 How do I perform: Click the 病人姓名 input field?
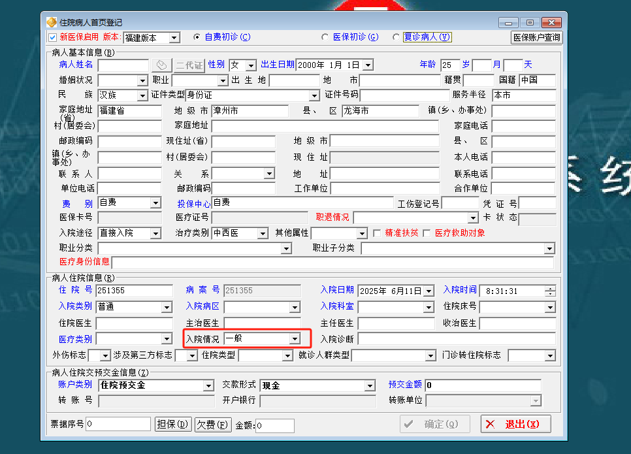123,65
